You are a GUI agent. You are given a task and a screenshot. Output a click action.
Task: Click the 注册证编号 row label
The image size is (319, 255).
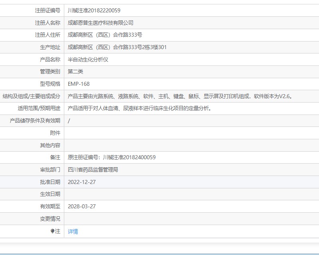[48, 10]
